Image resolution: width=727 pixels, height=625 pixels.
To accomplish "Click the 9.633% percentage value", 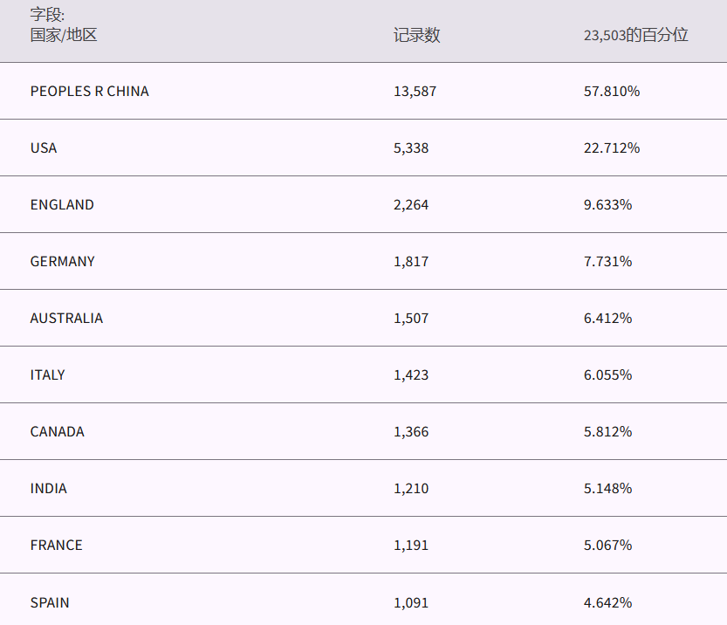I will tap(607, 204).
